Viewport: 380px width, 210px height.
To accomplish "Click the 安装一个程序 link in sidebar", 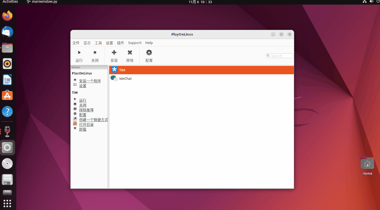I will 90,81.
